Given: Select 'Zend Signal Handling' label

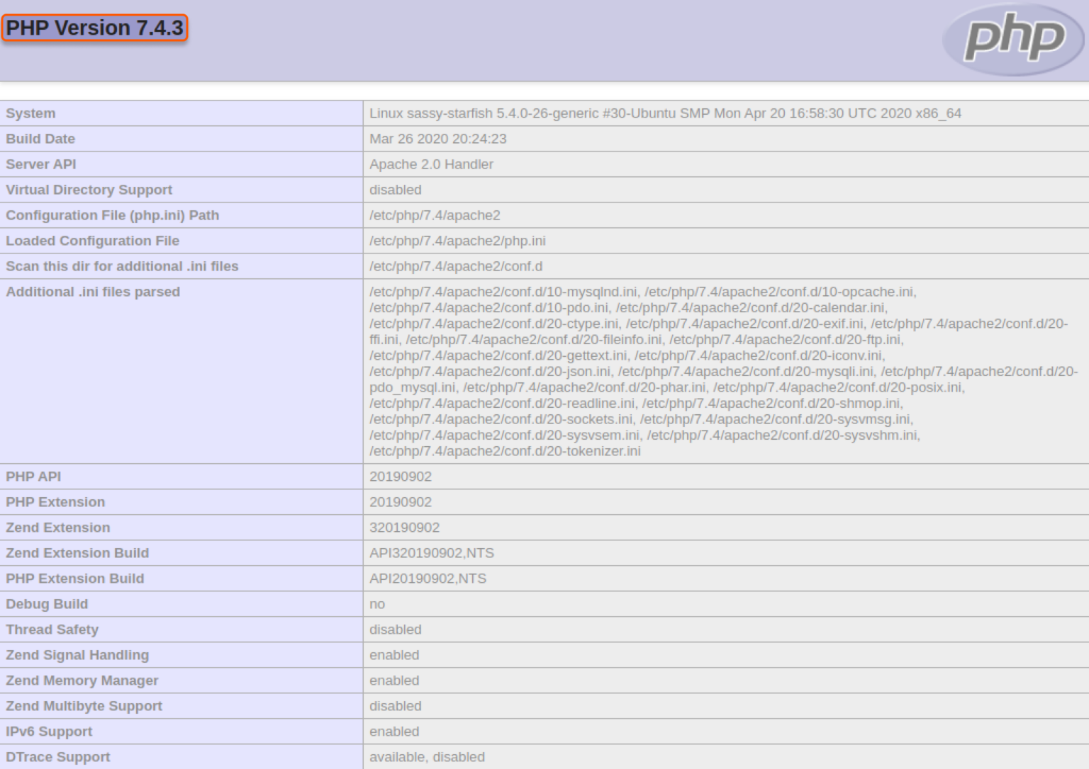Looking at the screenshot, I should coord(77,655).
